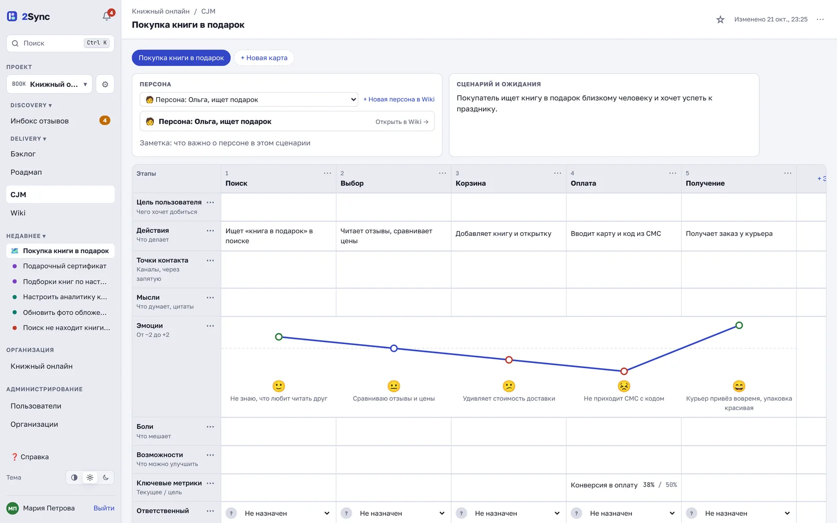Open the Ключевые метрики row menu
The image size is (837, 523).
tap(210, 483)
